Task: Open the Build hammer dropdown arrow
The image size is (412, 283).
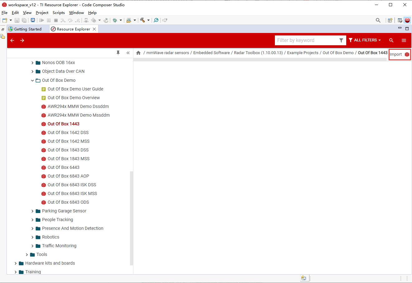Action: click(x=148, y=20)
